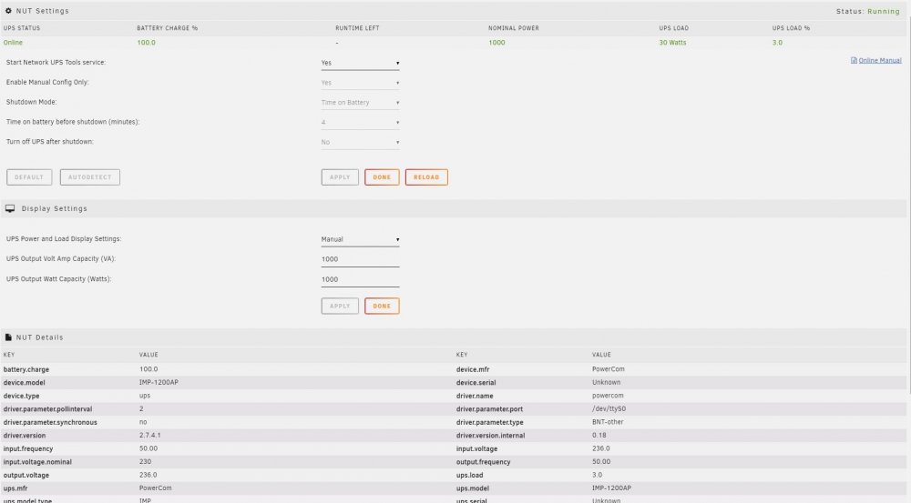
Task: Open Start Network UPS Tools service dropdown
Action: click(x=360, y=63)
